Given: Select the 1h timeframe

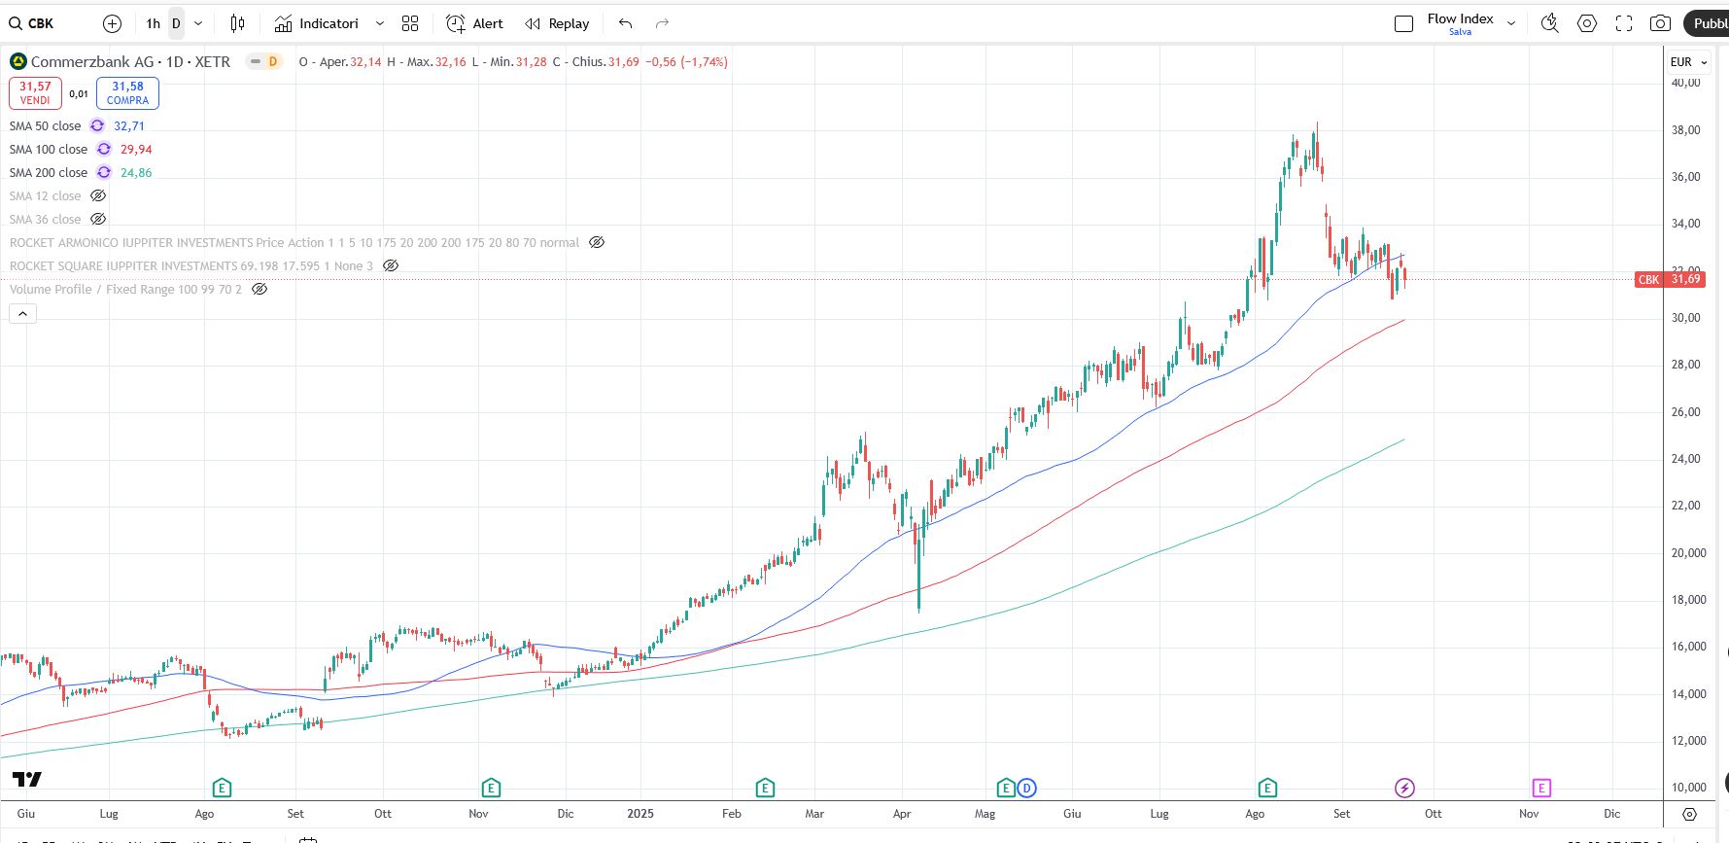Looking at the screenshot, I should 153,23.
